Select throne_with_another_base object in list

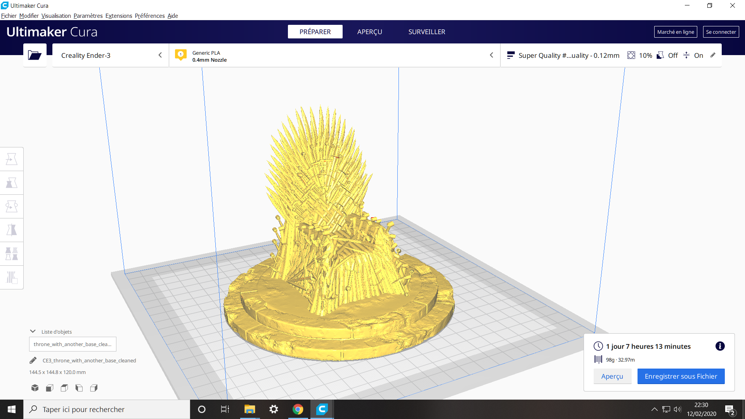coord(73,344)
